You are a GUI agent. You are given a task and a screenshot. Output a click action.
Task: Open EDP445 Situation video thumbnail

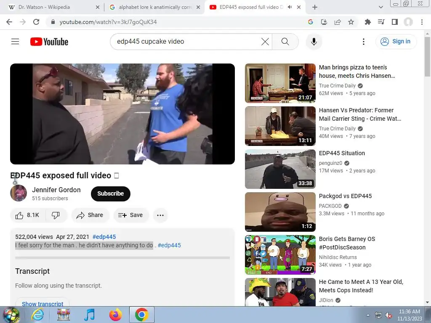[x=280, y=169]
